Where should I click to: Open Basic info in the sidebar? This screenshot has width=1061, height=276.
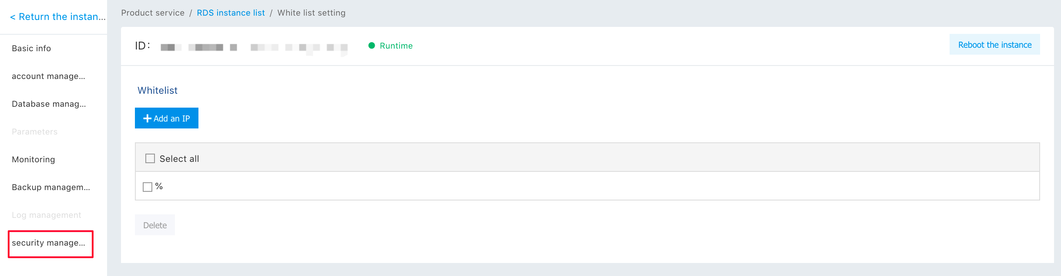pos(31,48)
